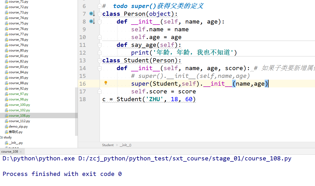This screenshot has width=315, height=186.
Task: Collapse the todo comment fold marker on line 6
Action: pos(100,6)
